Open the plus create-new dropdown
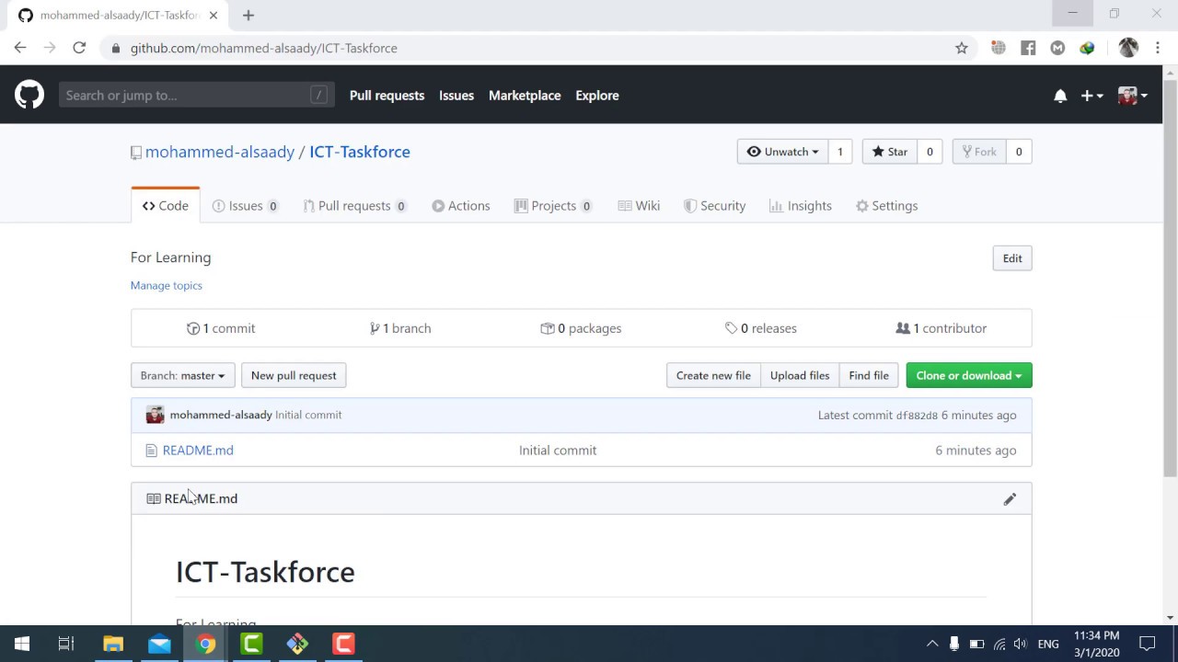1178x662 pixels. (1091, 96)
